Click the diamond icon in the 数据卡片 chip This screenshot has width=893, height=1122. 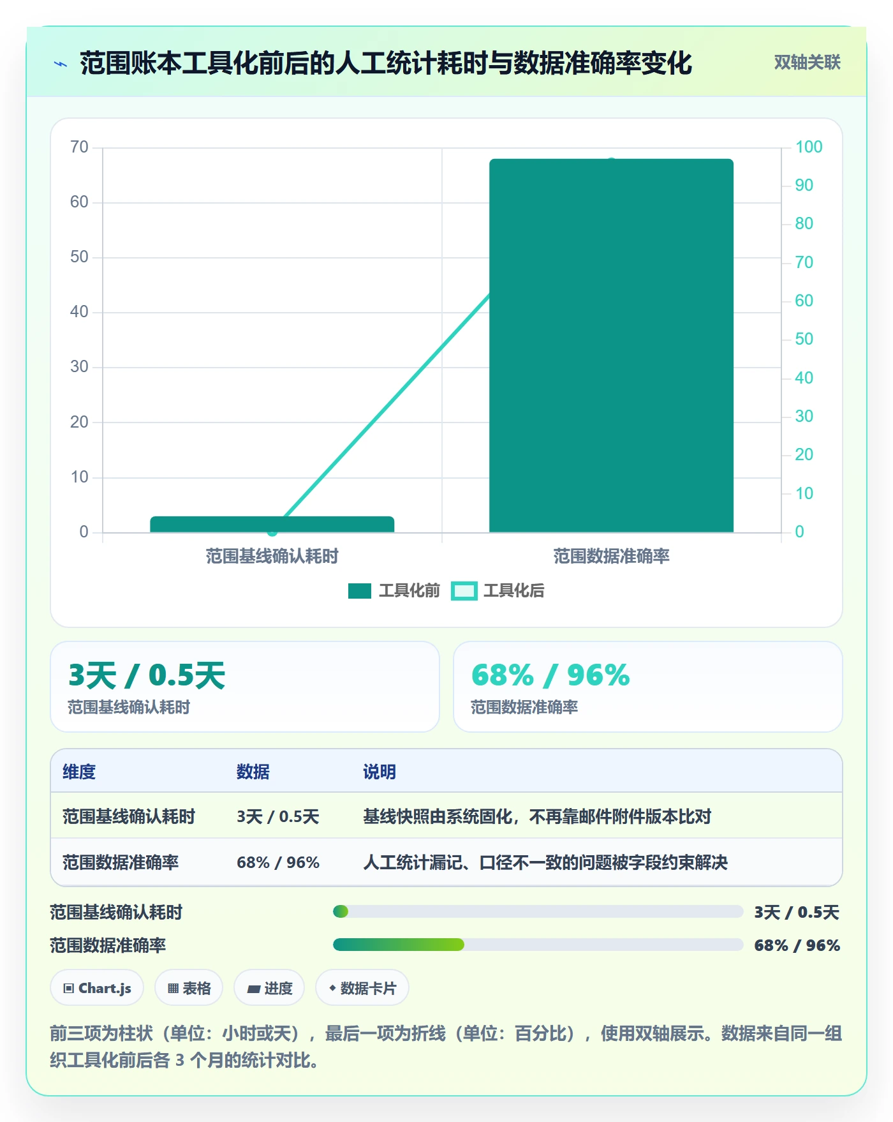332,988
